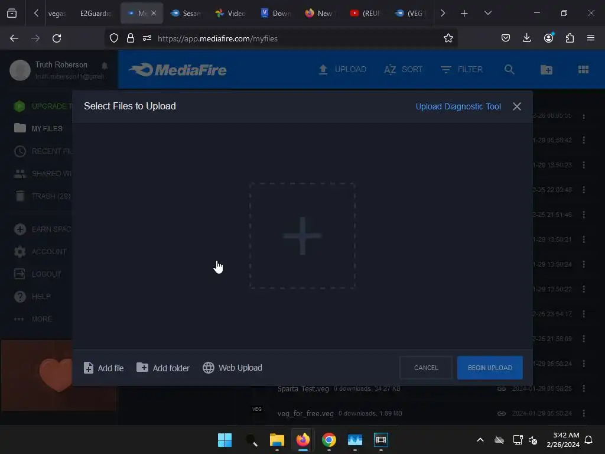Switch to grid view icon
Screen dimensions: 605x454
(x=583, y=70)
